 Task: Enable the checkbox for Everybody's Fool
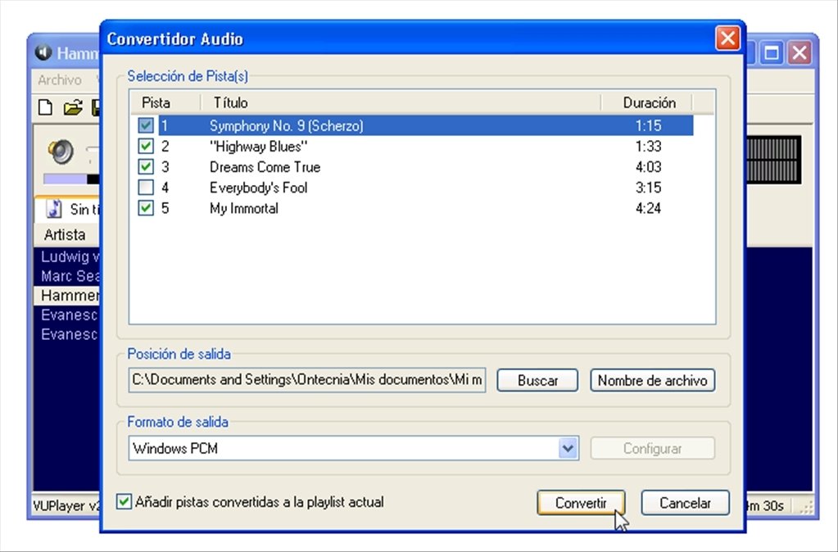pos(146,188)
